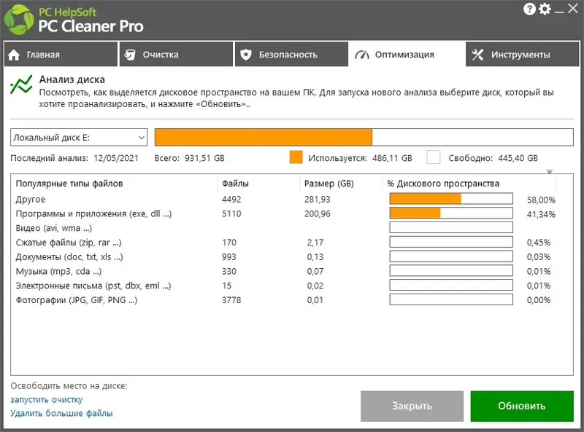The image size is (584, 432).
Task: Click the 200,96 size value
Action: pos(318,213)
